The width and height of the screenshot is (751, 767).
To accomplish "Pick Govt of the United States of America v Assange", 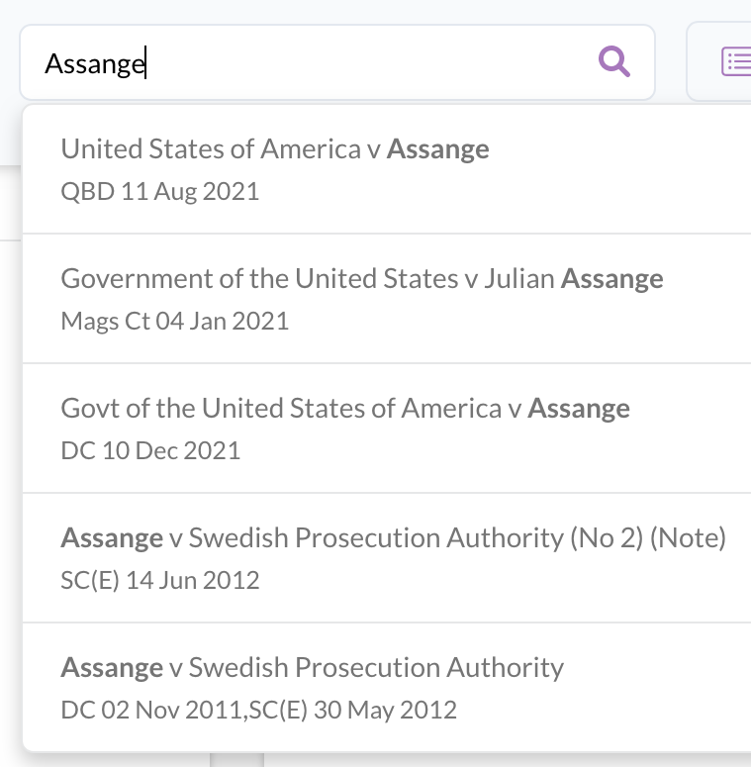I will pyautogui.click(x=345, y=409).
